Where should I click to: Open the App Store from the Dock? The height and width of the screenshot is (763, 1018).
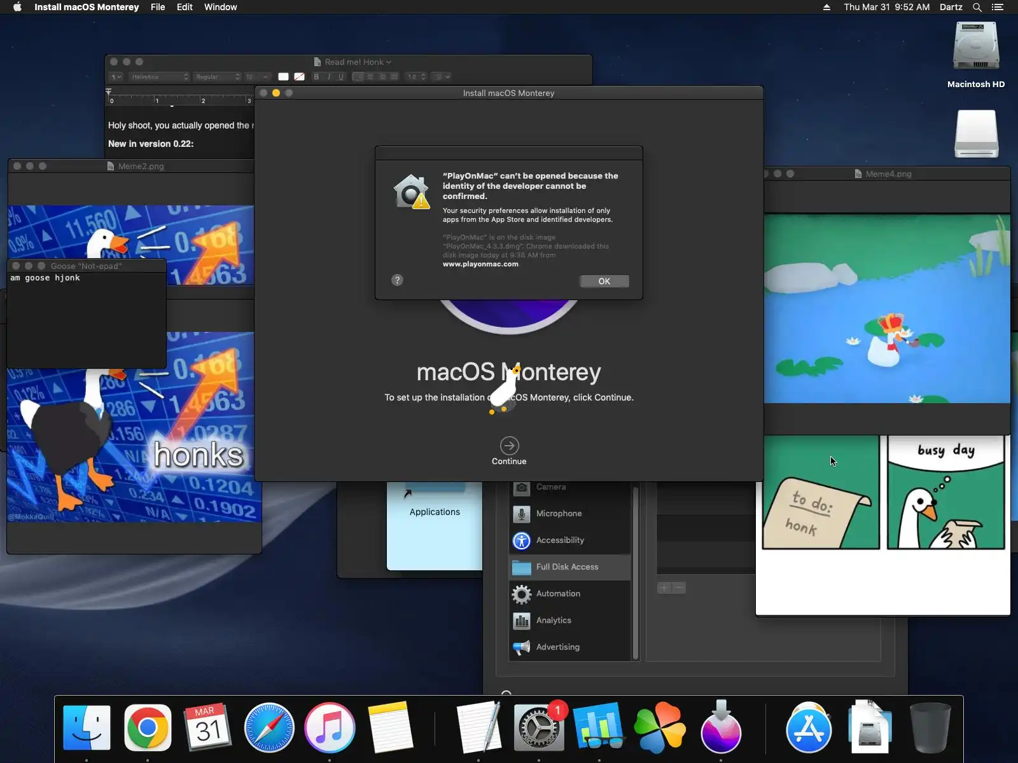coord(809,728)
